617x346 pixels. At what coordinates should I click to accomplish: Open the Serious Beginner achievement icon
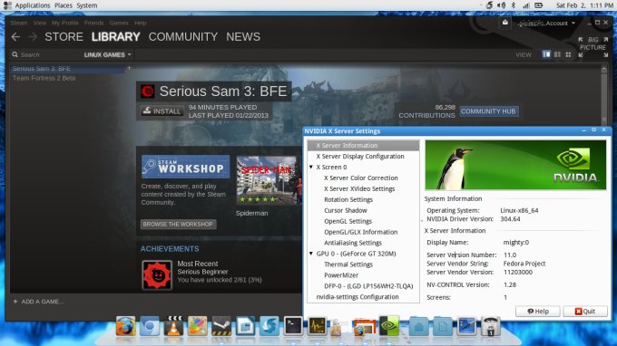[x=157, y=275]
